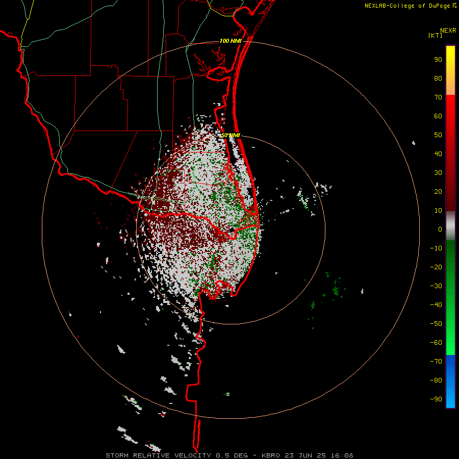Viewport: 459px width, 459px height.
Task: Click the 80 value on the velocity scale
Action: pos(438,79)
